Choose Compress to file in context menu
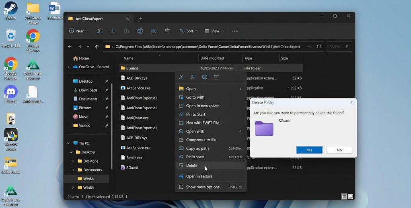 click(x=210, y=140)
